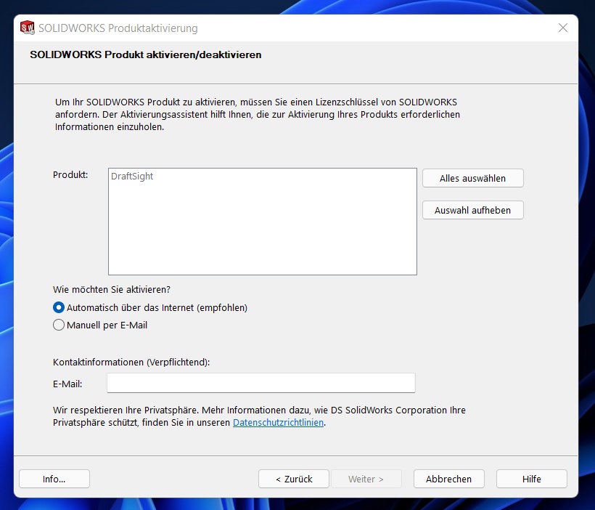Viewport: 595px width, 510px height.
Task: Open the Info... dialog button
Action: tap(54, 479)
